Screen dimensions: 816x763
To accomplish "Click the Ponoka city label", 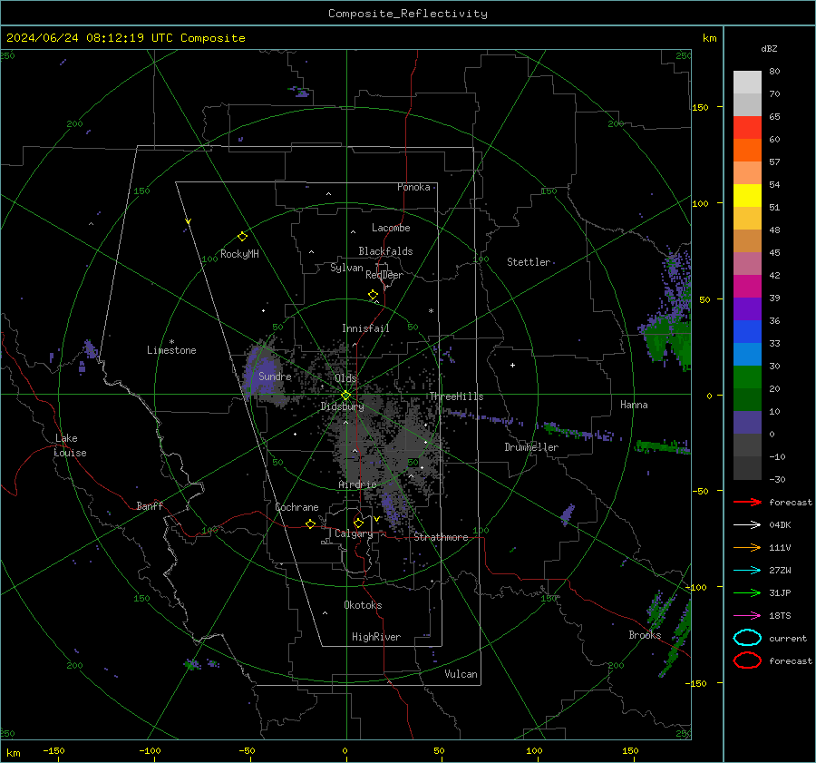I will coord(413,188).
